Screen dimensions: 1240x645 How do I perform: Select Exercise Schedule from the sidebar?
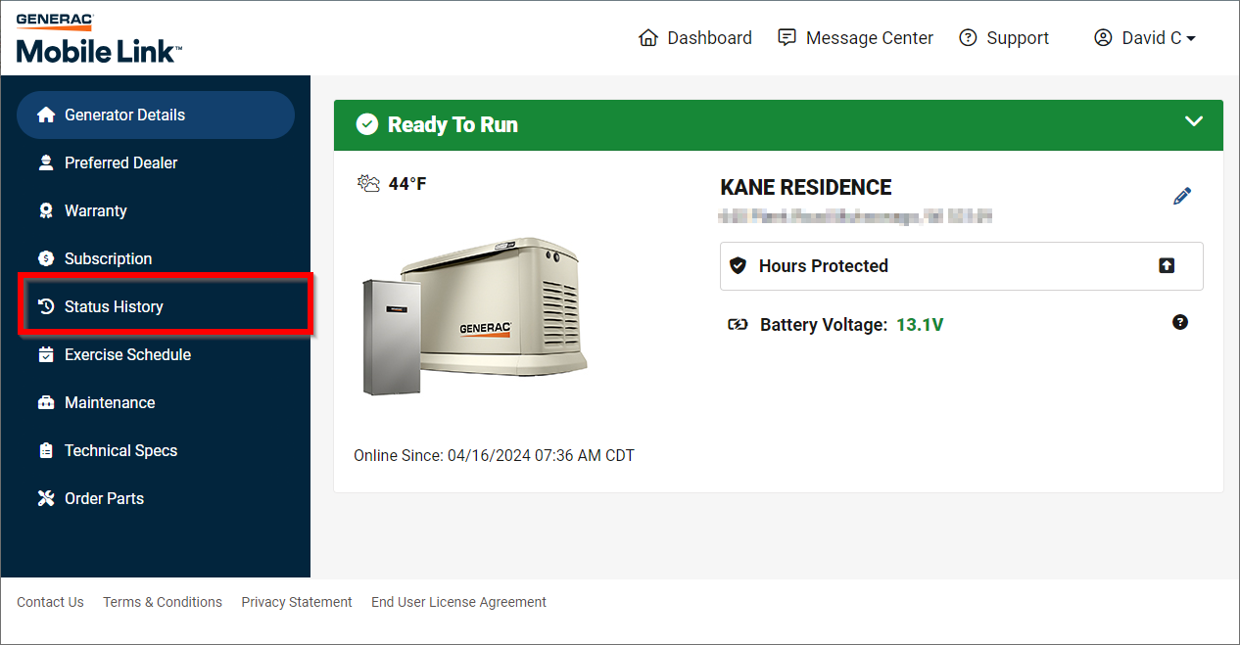(127, 354)
